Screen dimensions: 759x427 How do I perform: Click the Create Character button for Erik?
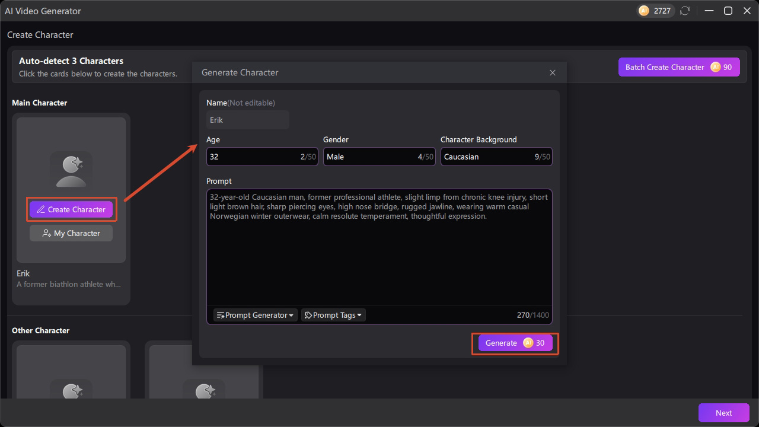click(x=71, y=209)
